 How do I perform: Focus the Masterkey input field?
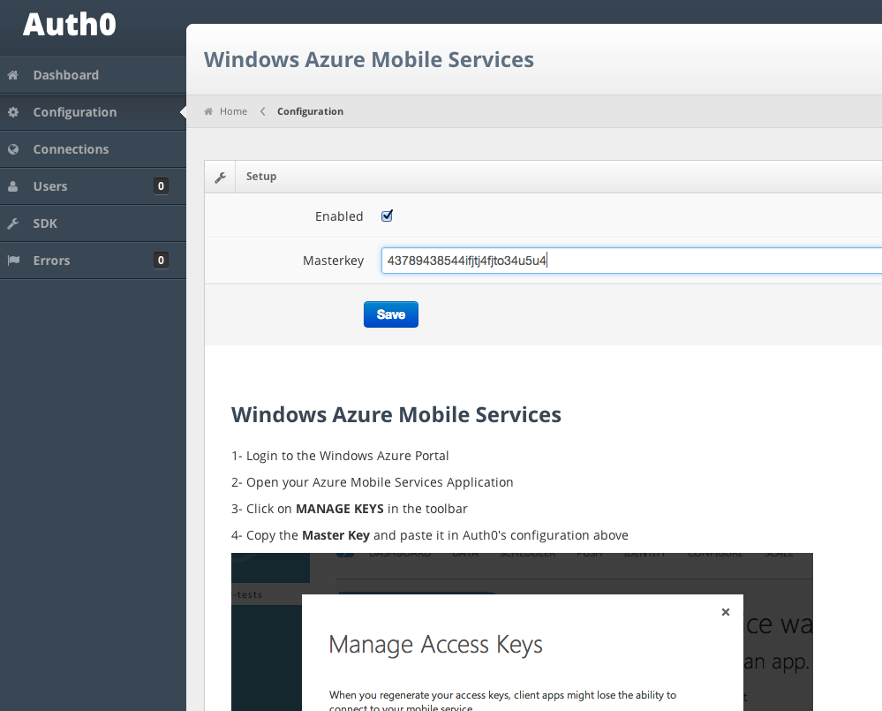pyautogui.click(x=631, y=261)
